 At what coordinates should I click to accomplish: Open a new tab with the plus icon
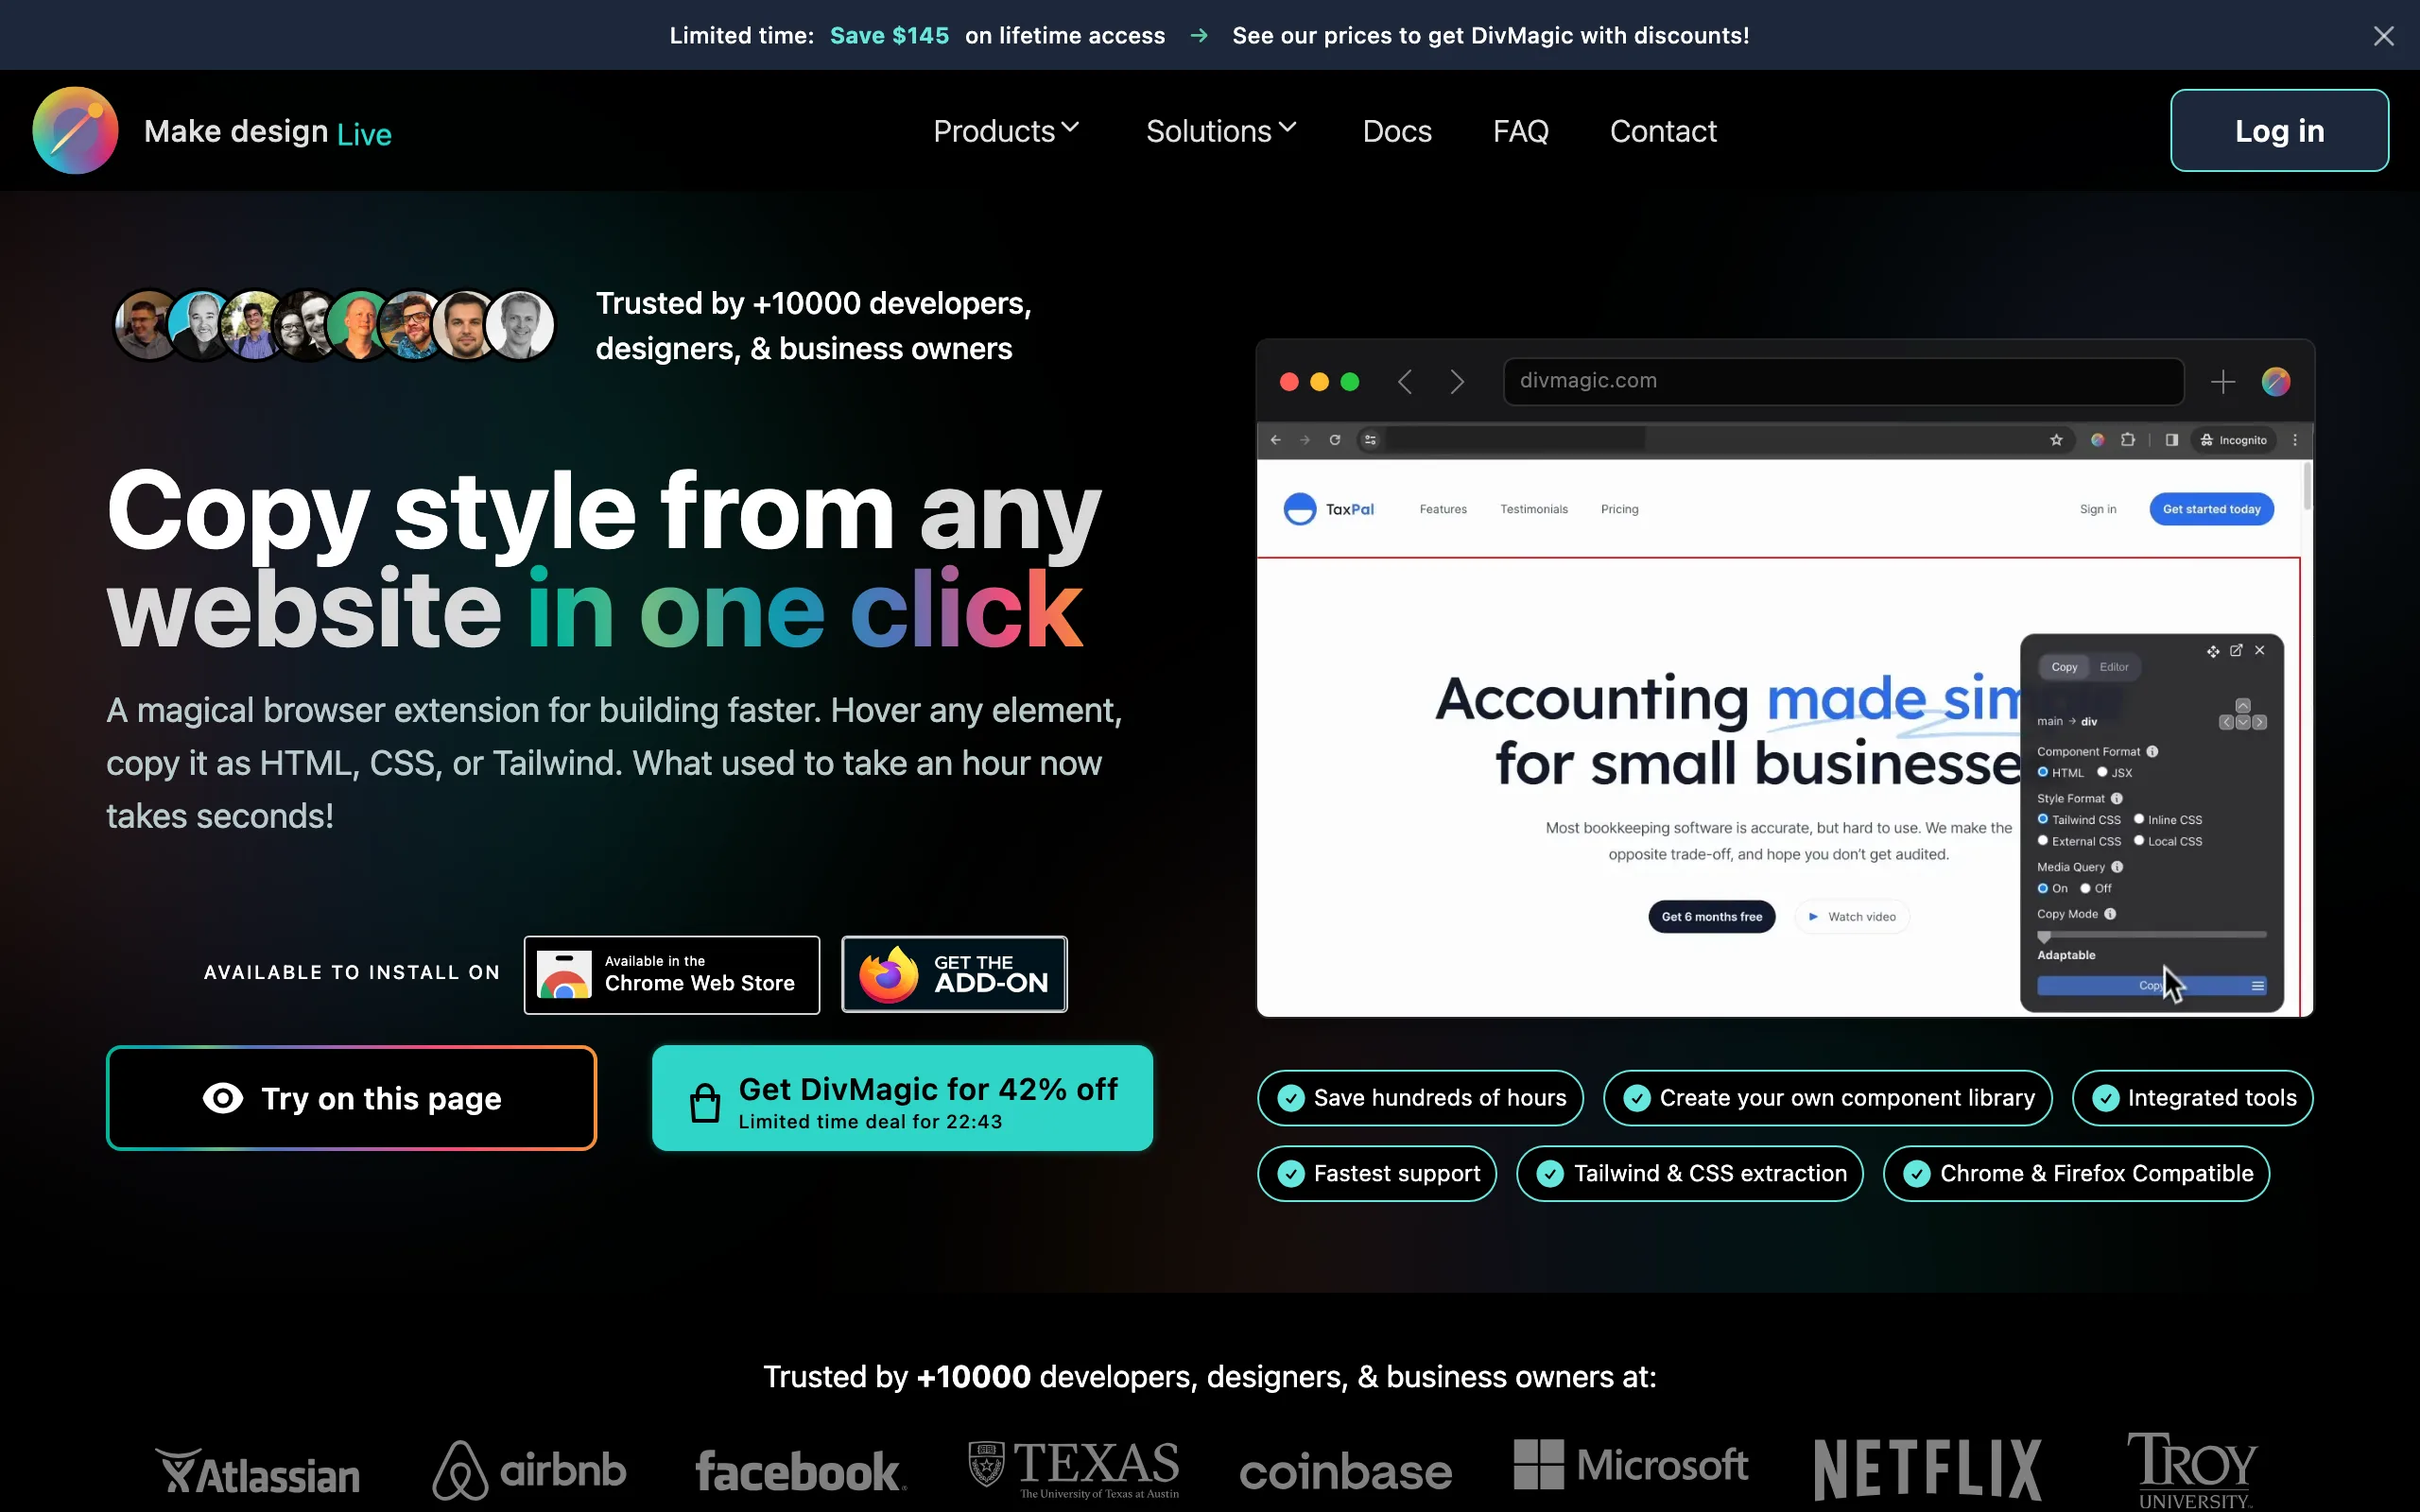(2223, 382)
